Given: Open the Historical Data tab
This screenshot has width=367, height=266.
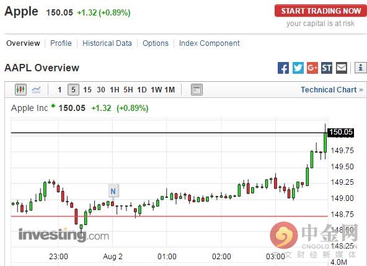Looking at the screenshot, I should 107,43.
